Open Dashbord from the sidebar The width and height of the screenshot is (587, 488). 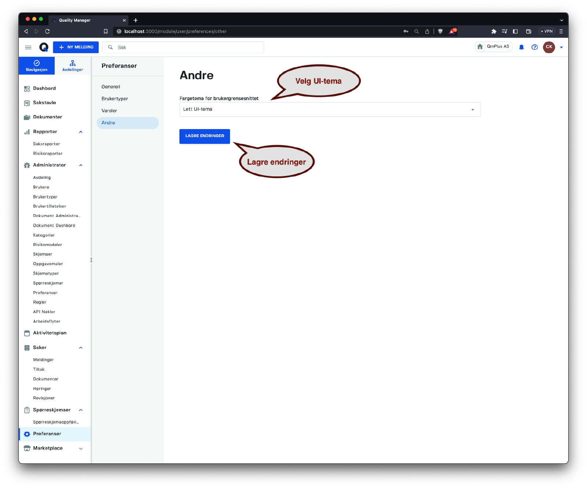coord(44,88)
